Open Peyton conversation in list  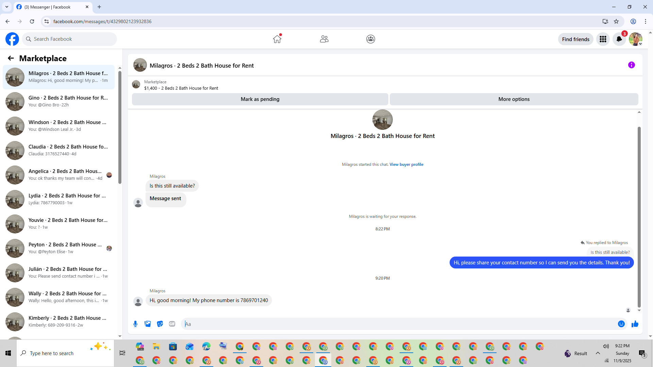58,248
